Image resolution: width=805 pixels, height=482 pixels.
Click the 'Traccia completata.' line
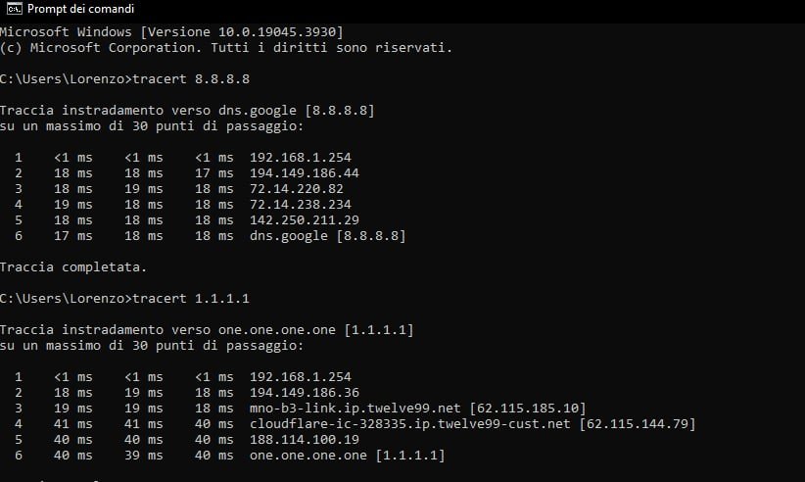[73, 267]
